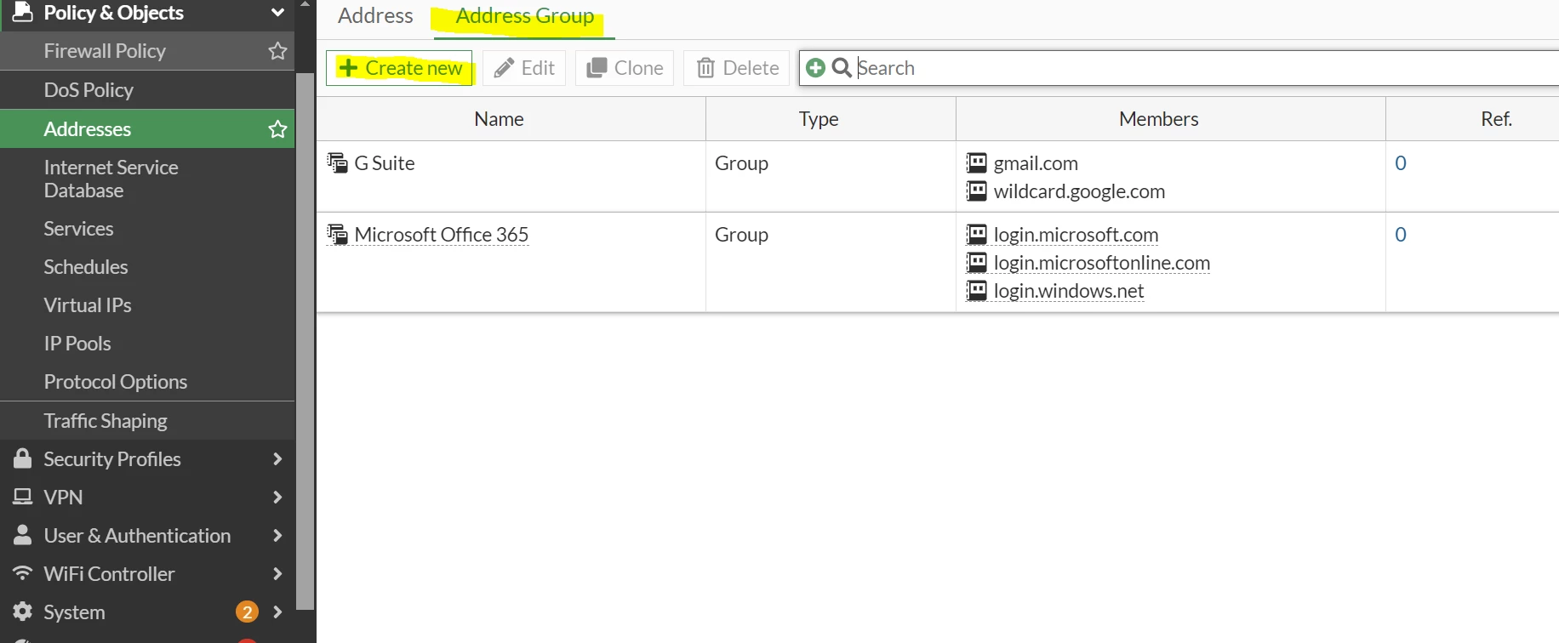Click the User & Authentication person icon
The width and height of the screenshot is (1559, 643).
point(23,535)
